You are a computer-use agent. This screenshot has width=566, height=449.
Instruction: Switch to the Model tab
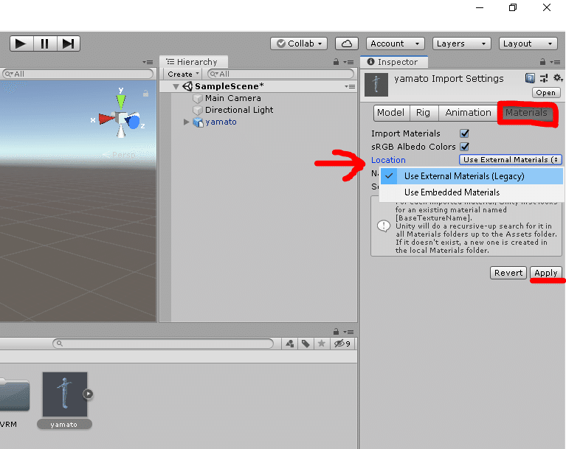point(391,113)
